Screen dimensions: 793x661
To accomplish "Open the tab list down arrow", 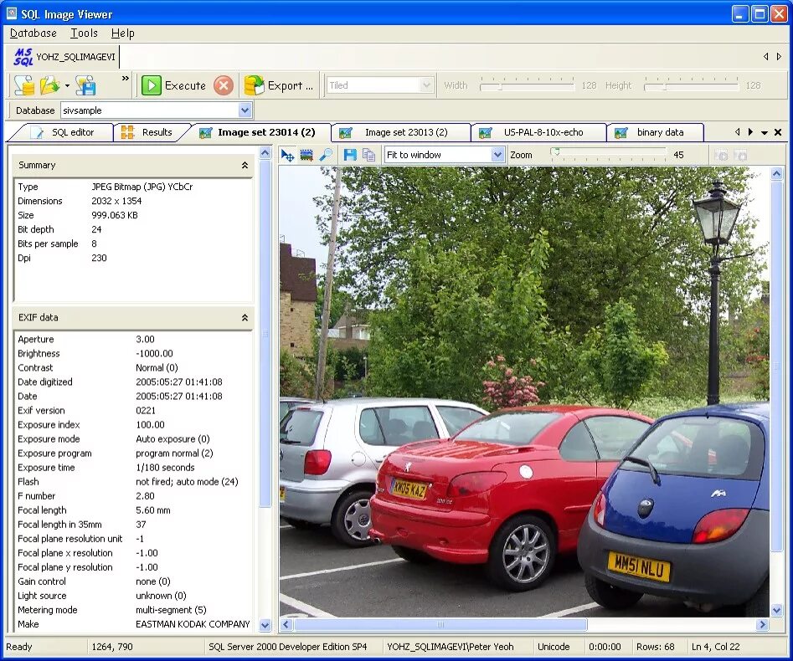I will (765, 132).
